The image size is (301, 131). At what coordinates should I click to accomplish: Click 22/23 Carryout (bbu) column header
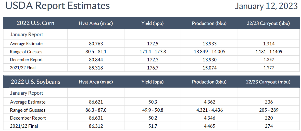pyautogui.click(x=268, y=23)
